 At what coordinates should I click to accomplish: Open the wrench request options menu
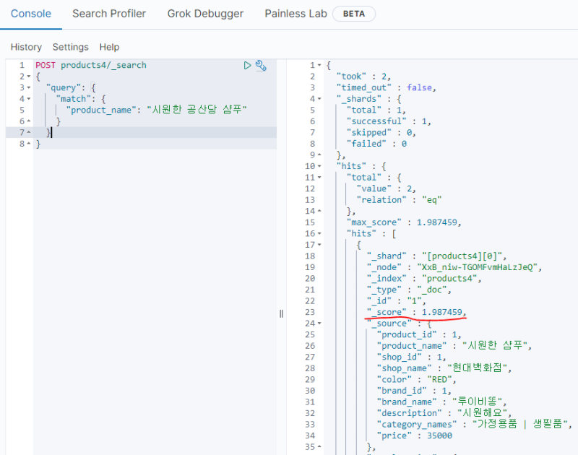tap(261, 66)
